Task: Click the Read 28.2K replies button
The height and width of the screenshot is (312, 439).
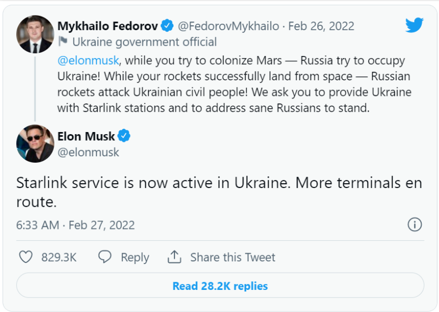Action: [220, 286]
